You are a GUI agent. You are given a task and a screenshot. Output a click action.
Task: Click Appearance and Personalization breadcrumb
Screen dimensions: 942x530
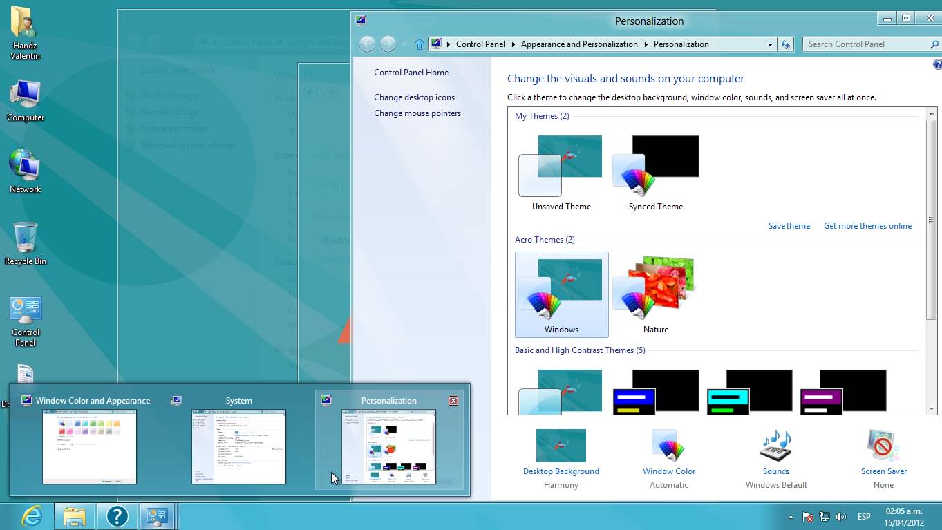(x=579, y=44)
